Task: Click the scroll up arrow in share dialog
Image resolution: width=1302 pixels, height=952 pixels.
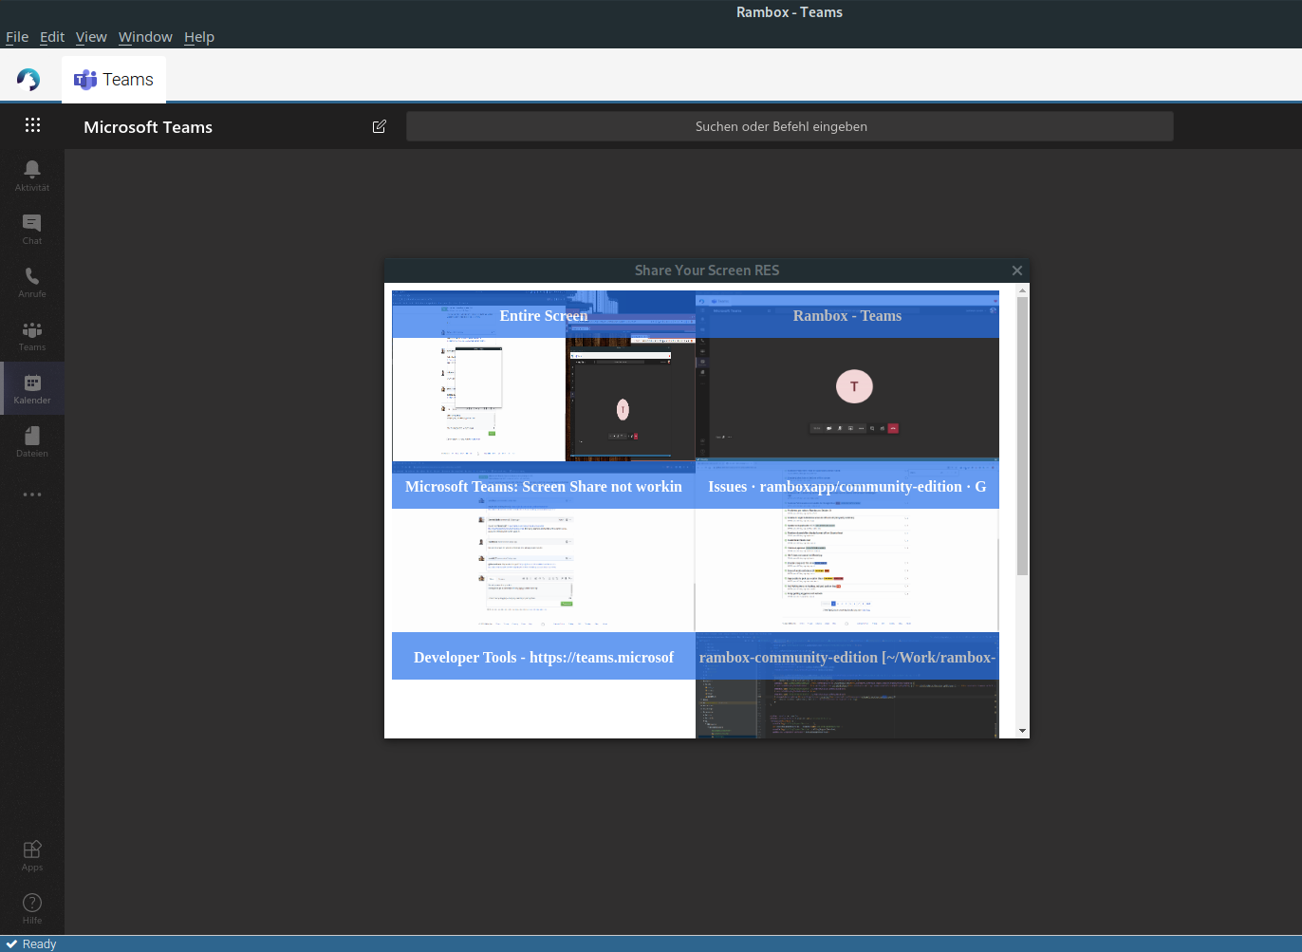Action: click(1022, 290)
